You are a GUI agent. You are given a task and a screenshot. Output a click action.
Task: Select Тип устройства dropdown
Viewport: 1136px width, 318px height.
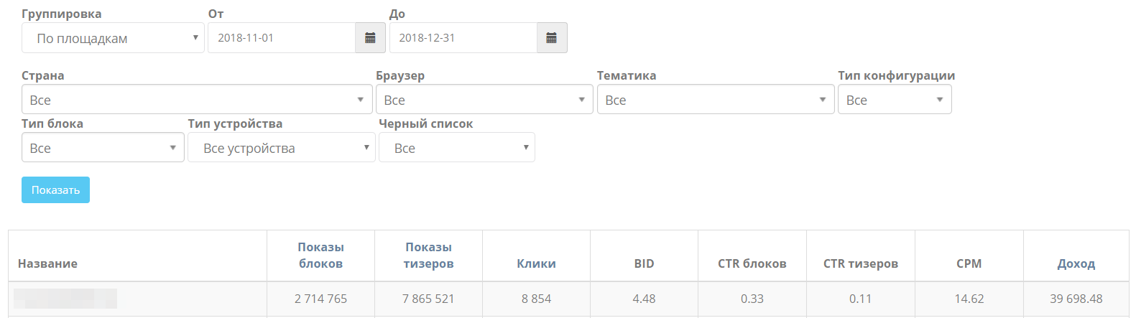(282, 148)
